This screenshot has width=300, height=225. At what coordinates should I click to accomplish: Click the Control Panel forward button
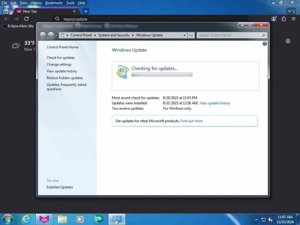[x=51, y=35]
